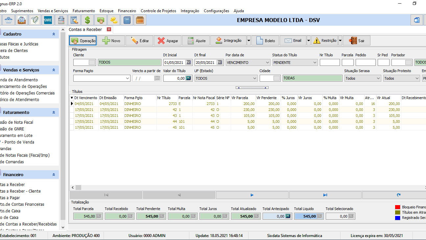Click the Cliente lookup button
Screen dimensions: 426x240
pos(92,62)
